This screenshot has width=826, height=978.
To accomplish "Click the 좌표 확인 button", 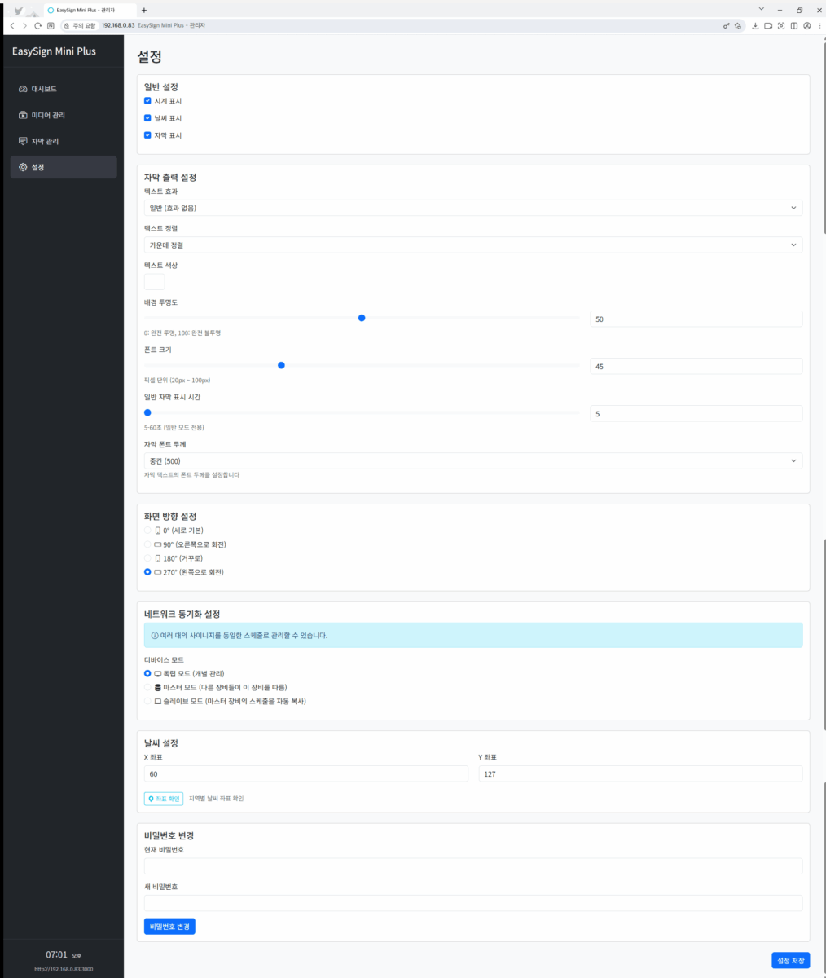I will pyautogui.click(x=164, y=799).
